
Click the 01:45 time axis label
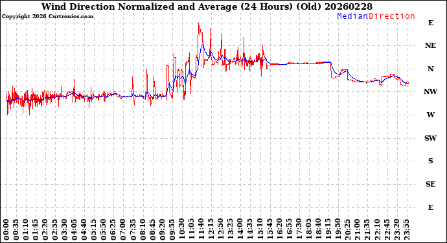(x=36, y=230)
